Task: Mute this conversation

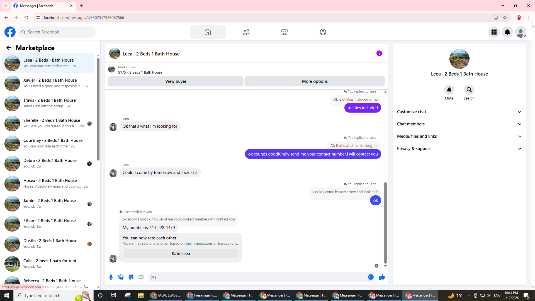Action: click(449, 90)
